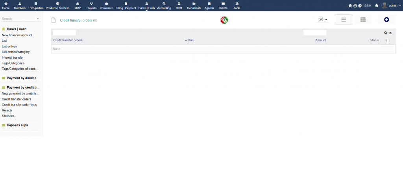This screenshot has width=403, height=189.
Task: Sort by Date column
Action: (x=191, y=41)
